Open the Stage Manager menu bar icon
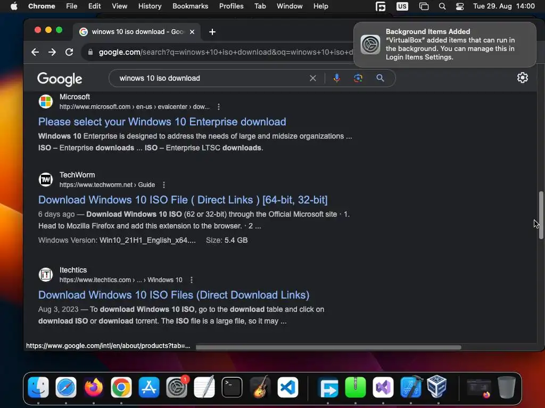This screenshot has width=545, height=408. point(424,6)
